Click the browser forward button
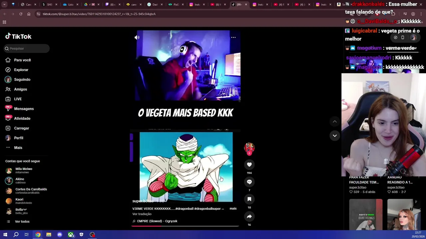Image resolution: width=426 pixels, height=239 pixels. pos(13,14)
